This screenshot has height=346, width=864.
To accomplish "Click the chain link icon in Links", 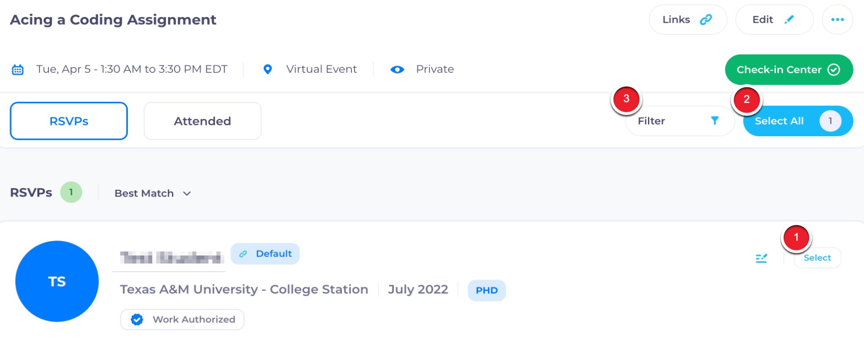I will [x=706, y=20].
